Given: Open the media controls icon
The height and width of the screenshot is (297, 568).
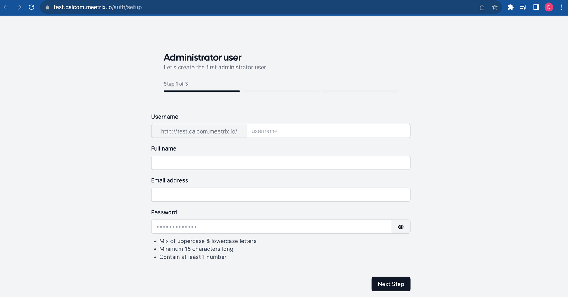Looking at the screenshot, I should point(523,7).
